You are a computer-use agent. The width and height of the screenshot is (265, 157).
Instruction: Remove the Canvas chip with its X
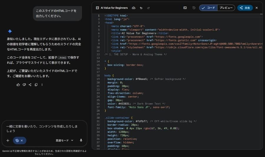(x=22, y=141)
